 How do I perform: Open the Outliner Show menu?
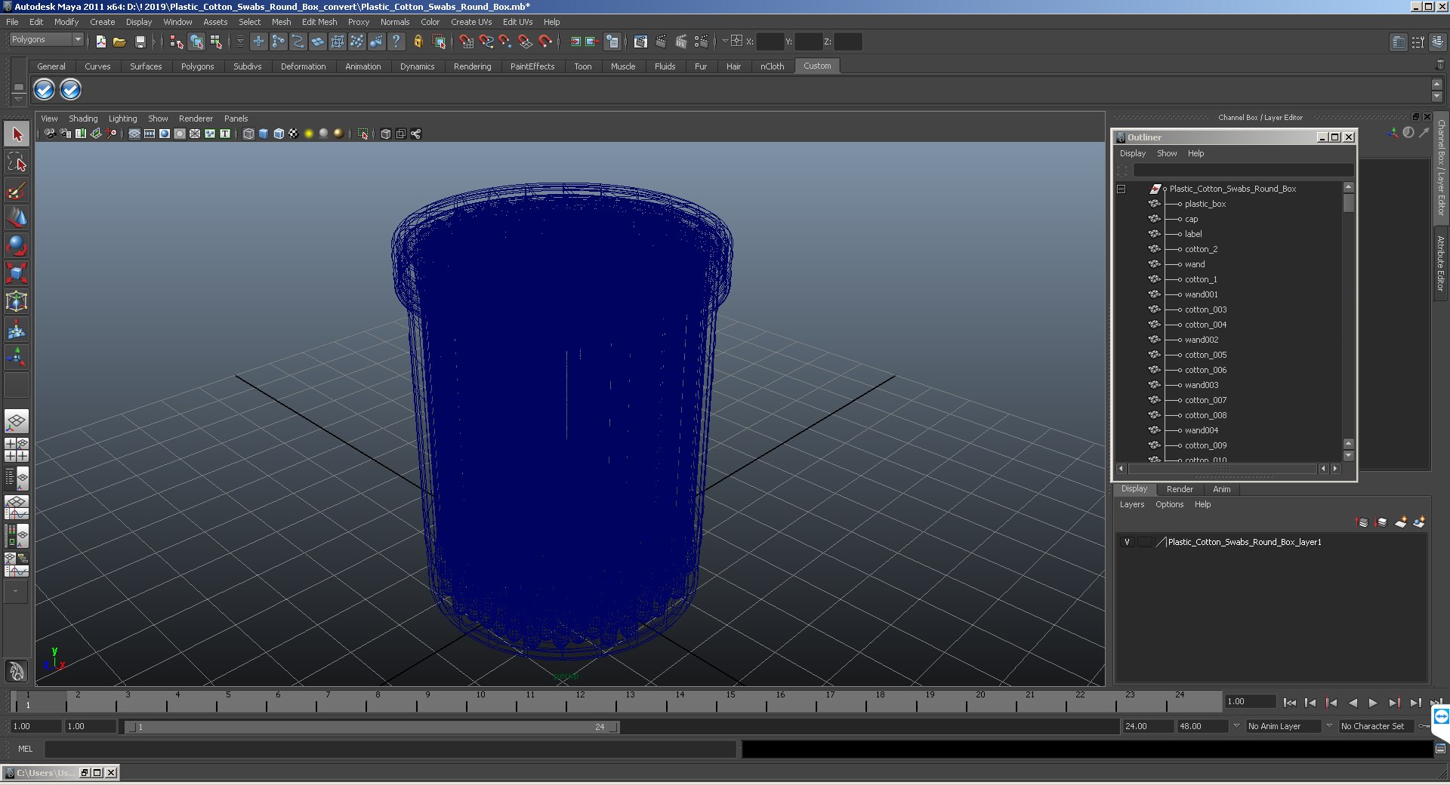tap(1167, 153)
